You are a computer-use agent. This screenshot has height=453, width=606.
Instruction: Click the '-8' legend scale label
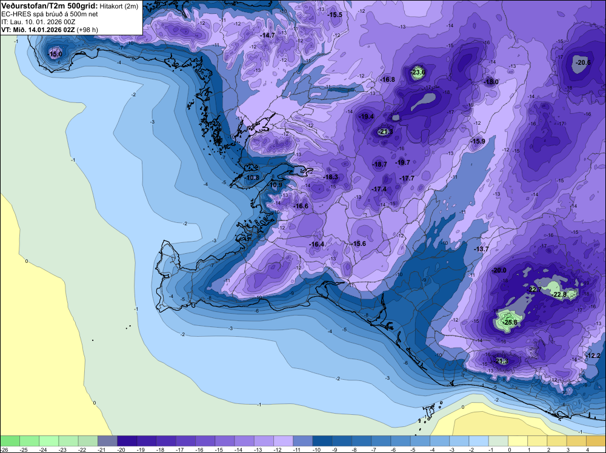[356, 449]
